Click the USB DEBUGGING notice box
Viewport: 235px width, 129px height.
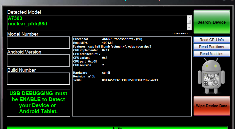pos(38,103)
